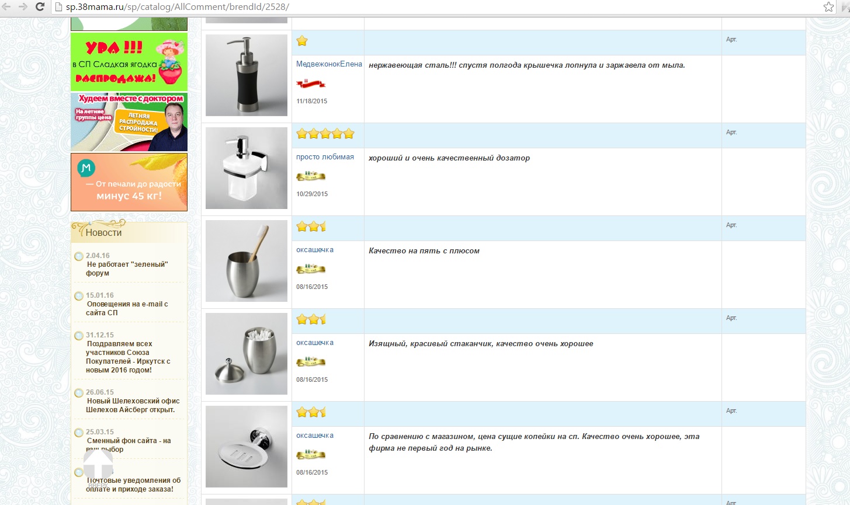Click the review beginning 'По сравнению с магазином'
Screen dimensions: 850x505
click(534, 443)
